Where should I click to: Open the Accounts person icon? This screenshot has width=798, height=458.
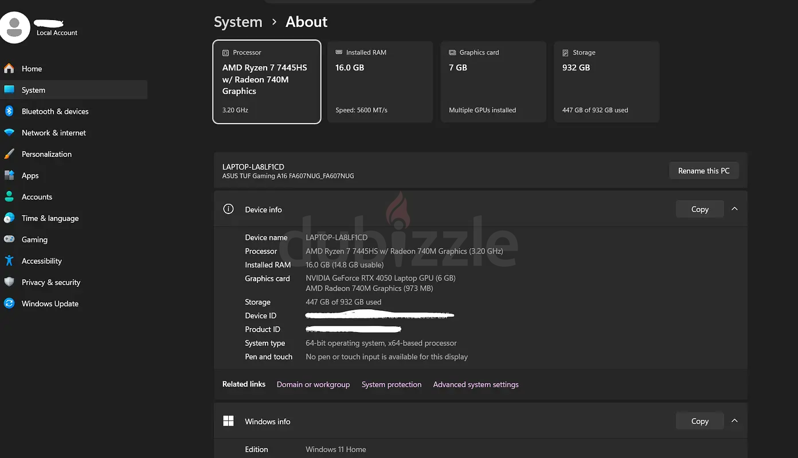9,197
